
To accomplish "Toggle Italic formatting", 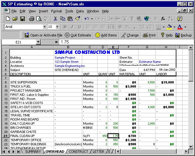I will click(x=72, y=27).
